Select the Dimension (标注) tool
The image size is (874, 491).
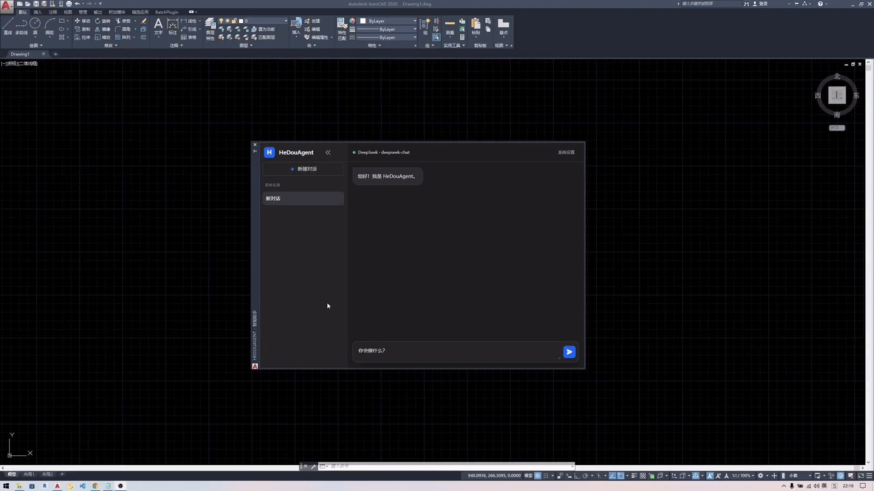173,26
